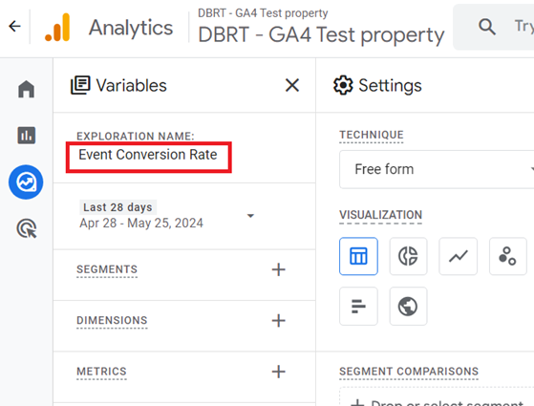Click the Variables panel icon
Image resolution: width=534 pixels, height=406 pixels.
pos(80,85)
